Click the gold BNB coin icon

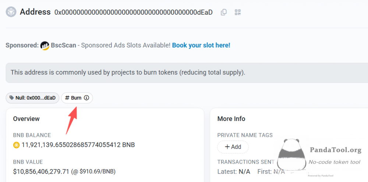16,145
